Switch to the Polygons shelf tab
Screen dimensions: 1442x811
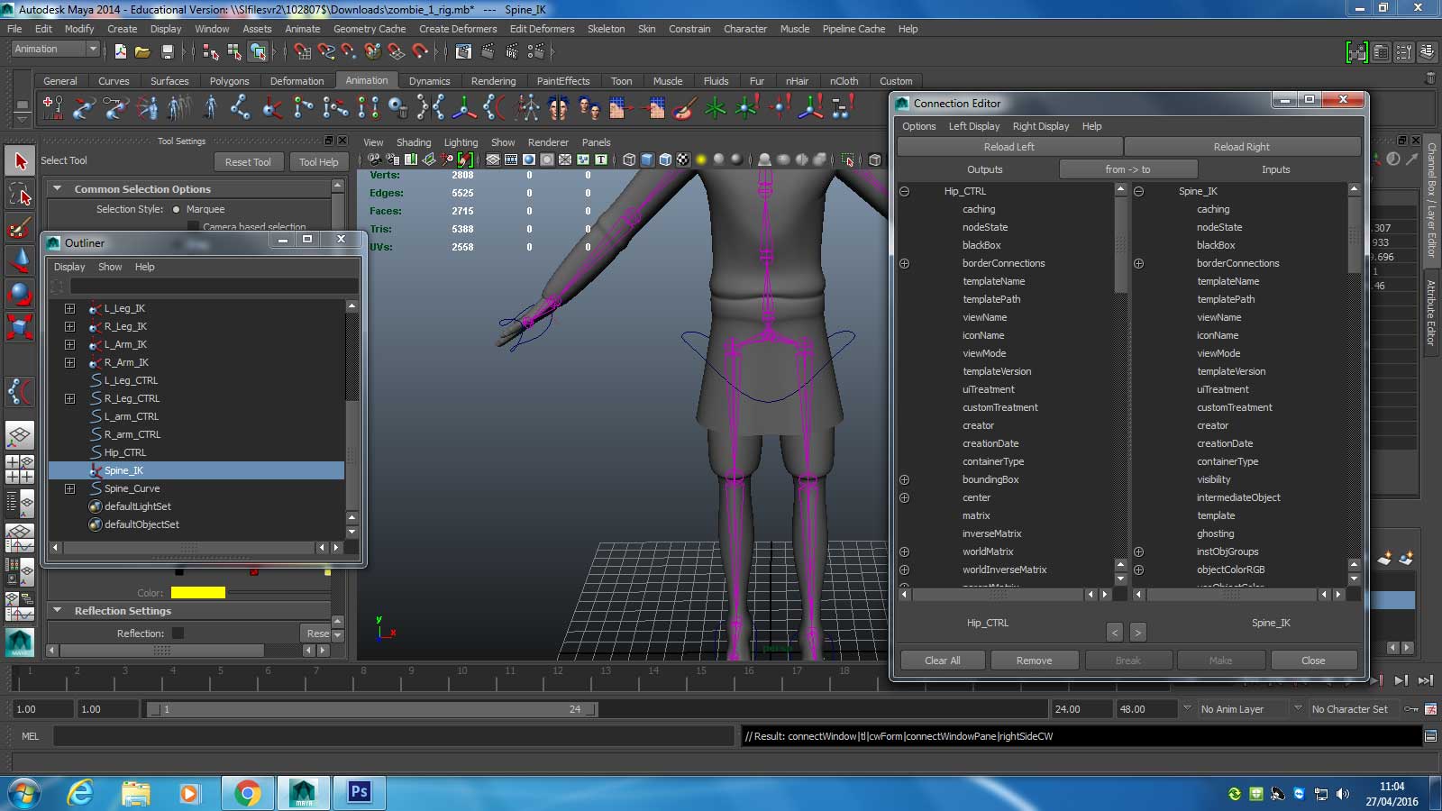229,81
